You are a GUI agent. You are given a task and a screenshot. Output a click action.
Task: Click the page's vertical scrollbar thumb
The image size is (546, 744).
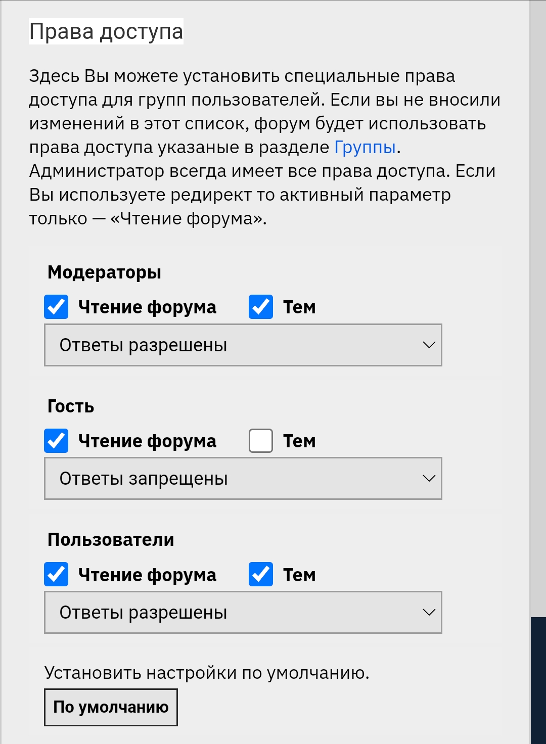click(x=538, y=680)
